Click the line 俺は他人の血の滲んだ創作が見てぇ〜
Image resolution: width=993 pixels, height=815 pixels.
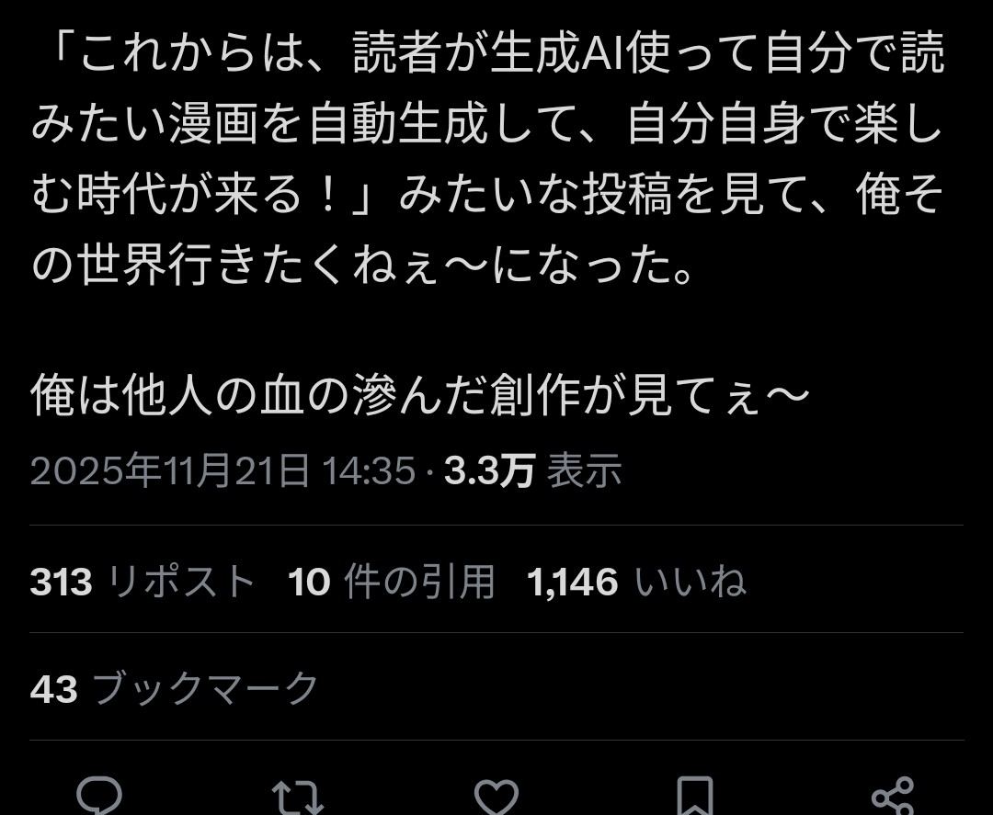420,396
